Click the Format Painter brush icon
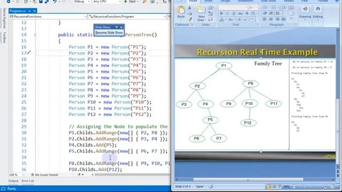Viewport: 342px width, 192px height. point(190,19)
